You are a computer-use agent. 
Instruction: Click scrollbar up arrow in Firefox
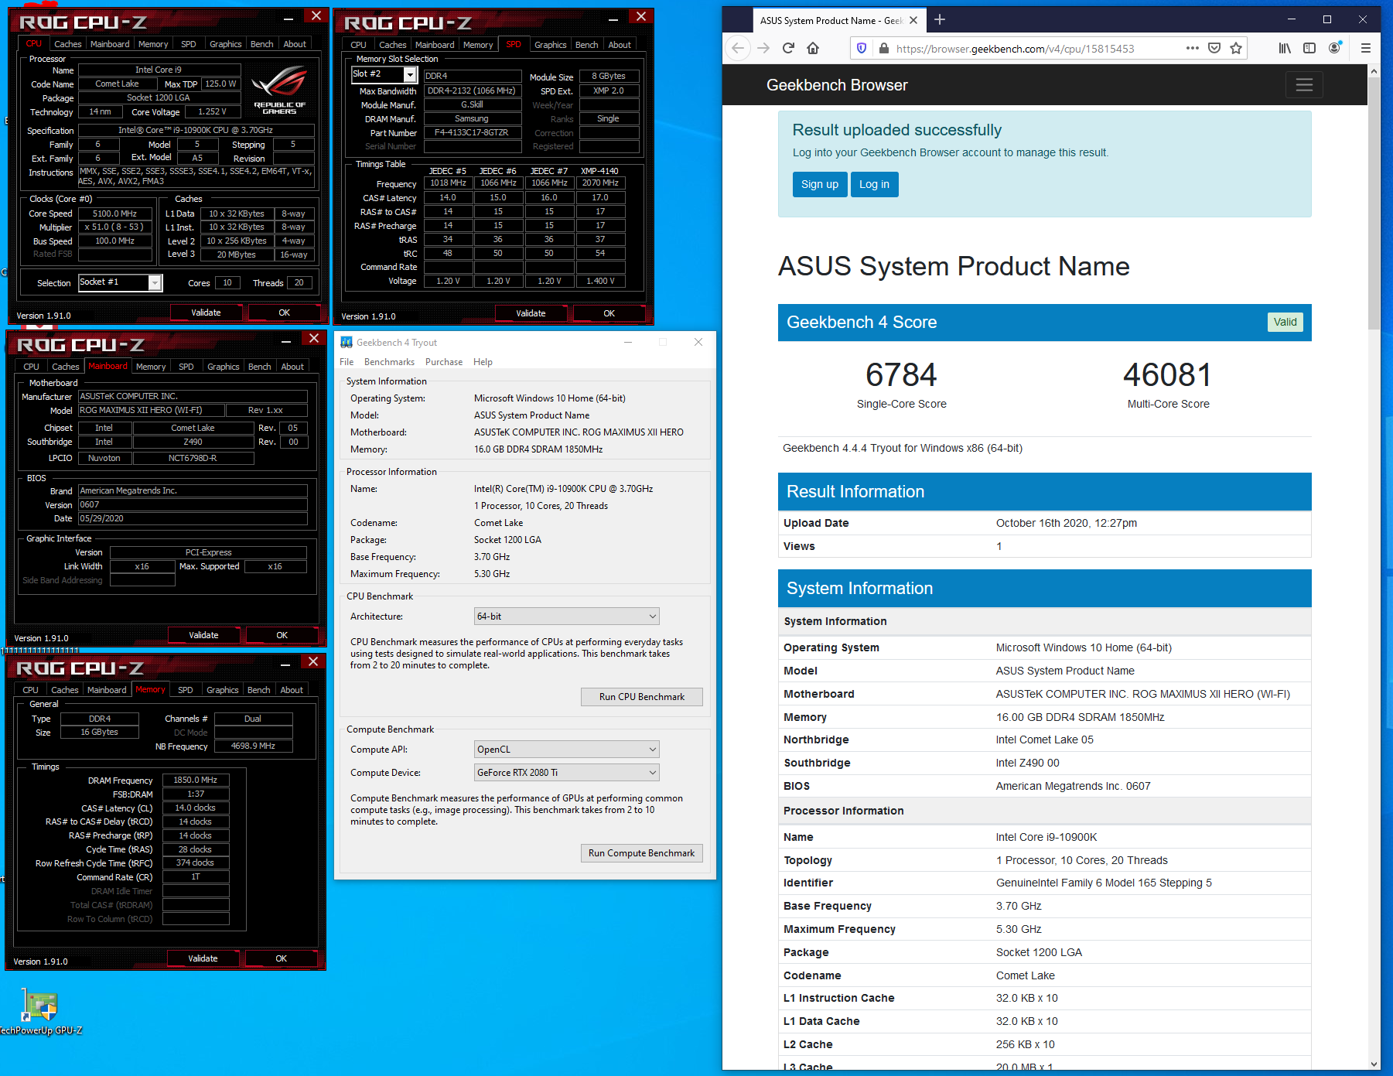click(1374, 71)
